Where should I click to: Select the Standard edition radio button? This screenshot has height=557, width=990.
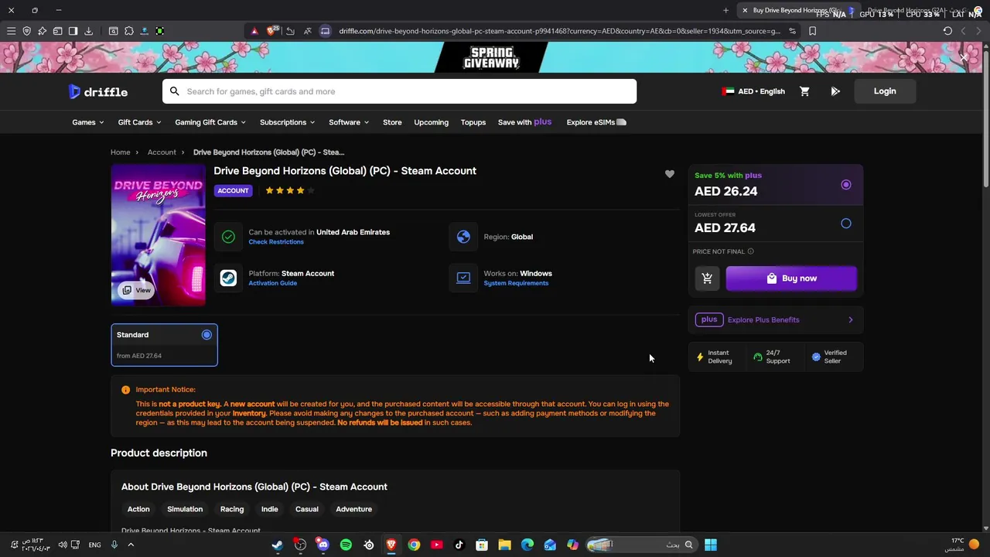click(207, 335)
